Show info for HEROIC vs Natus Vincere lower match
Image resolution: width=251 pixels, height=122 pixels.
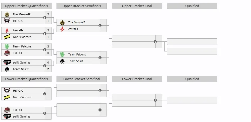[45, 94]
